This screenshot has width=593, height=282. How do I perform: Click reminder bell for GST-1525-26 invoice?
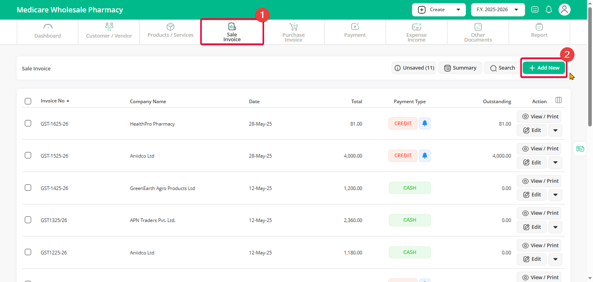(x=425, y=156)
